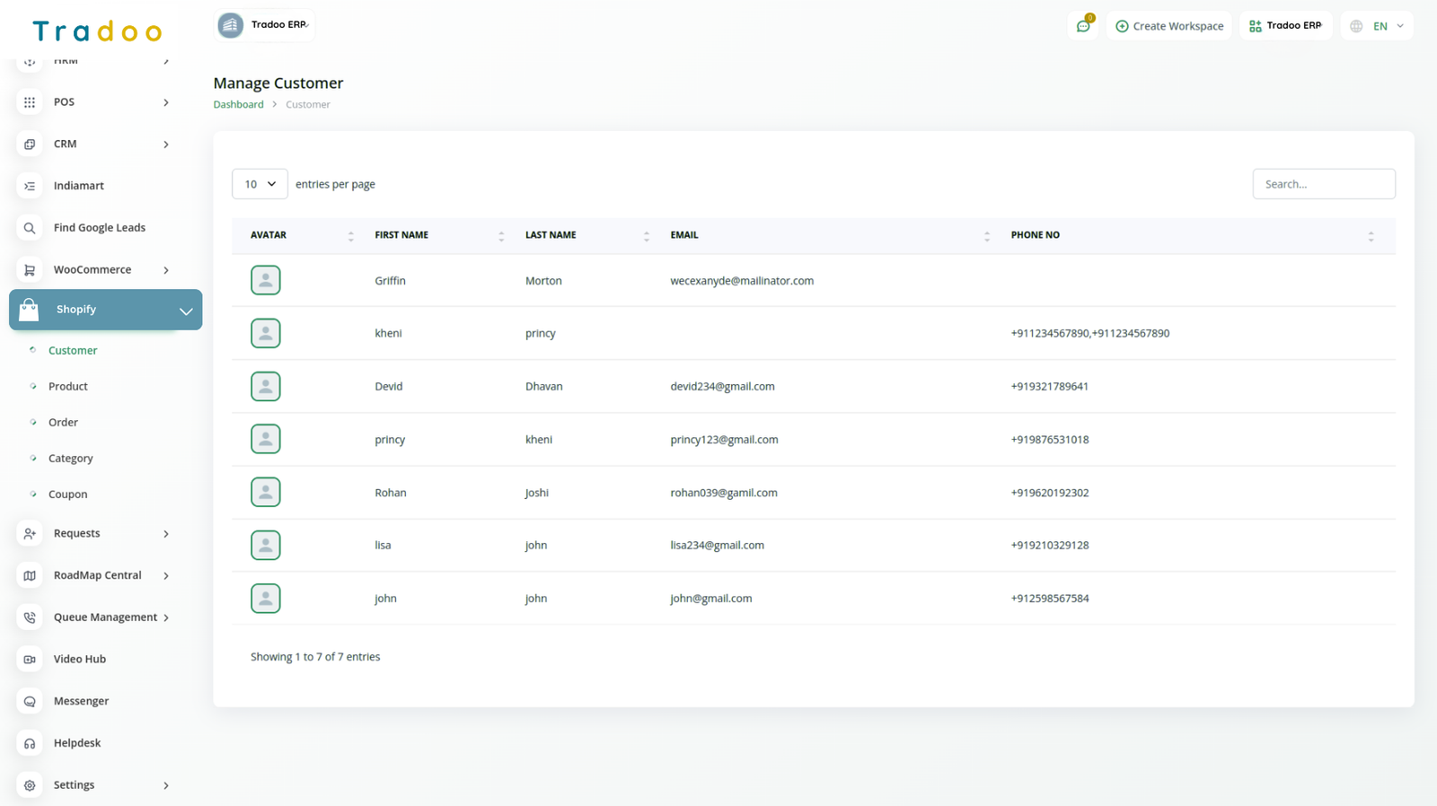1437x806 pixels.
Task: Click the Indiamart list icon
Action: [30, 186]
